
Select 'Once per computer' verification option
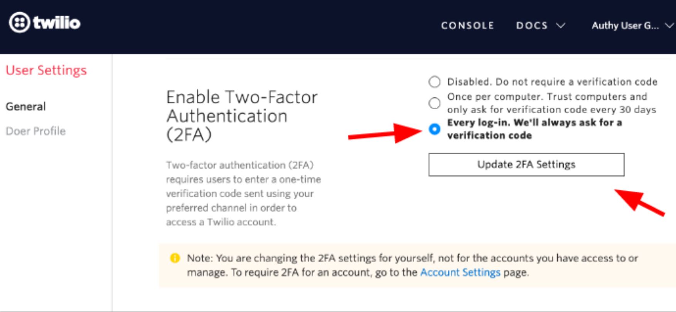click(x=435, y=103)
